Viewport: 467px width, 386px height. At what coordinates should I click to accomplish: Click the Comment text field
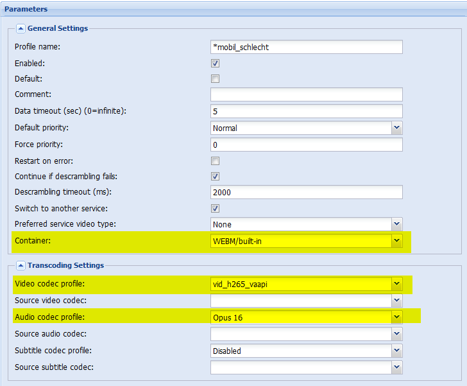point(307,94)
